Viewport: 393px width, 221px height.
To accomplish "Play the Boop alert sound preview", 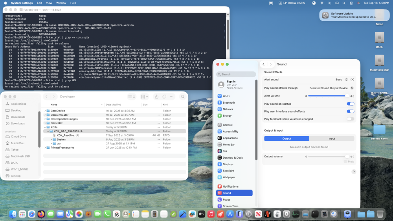I will click(352, 80).
